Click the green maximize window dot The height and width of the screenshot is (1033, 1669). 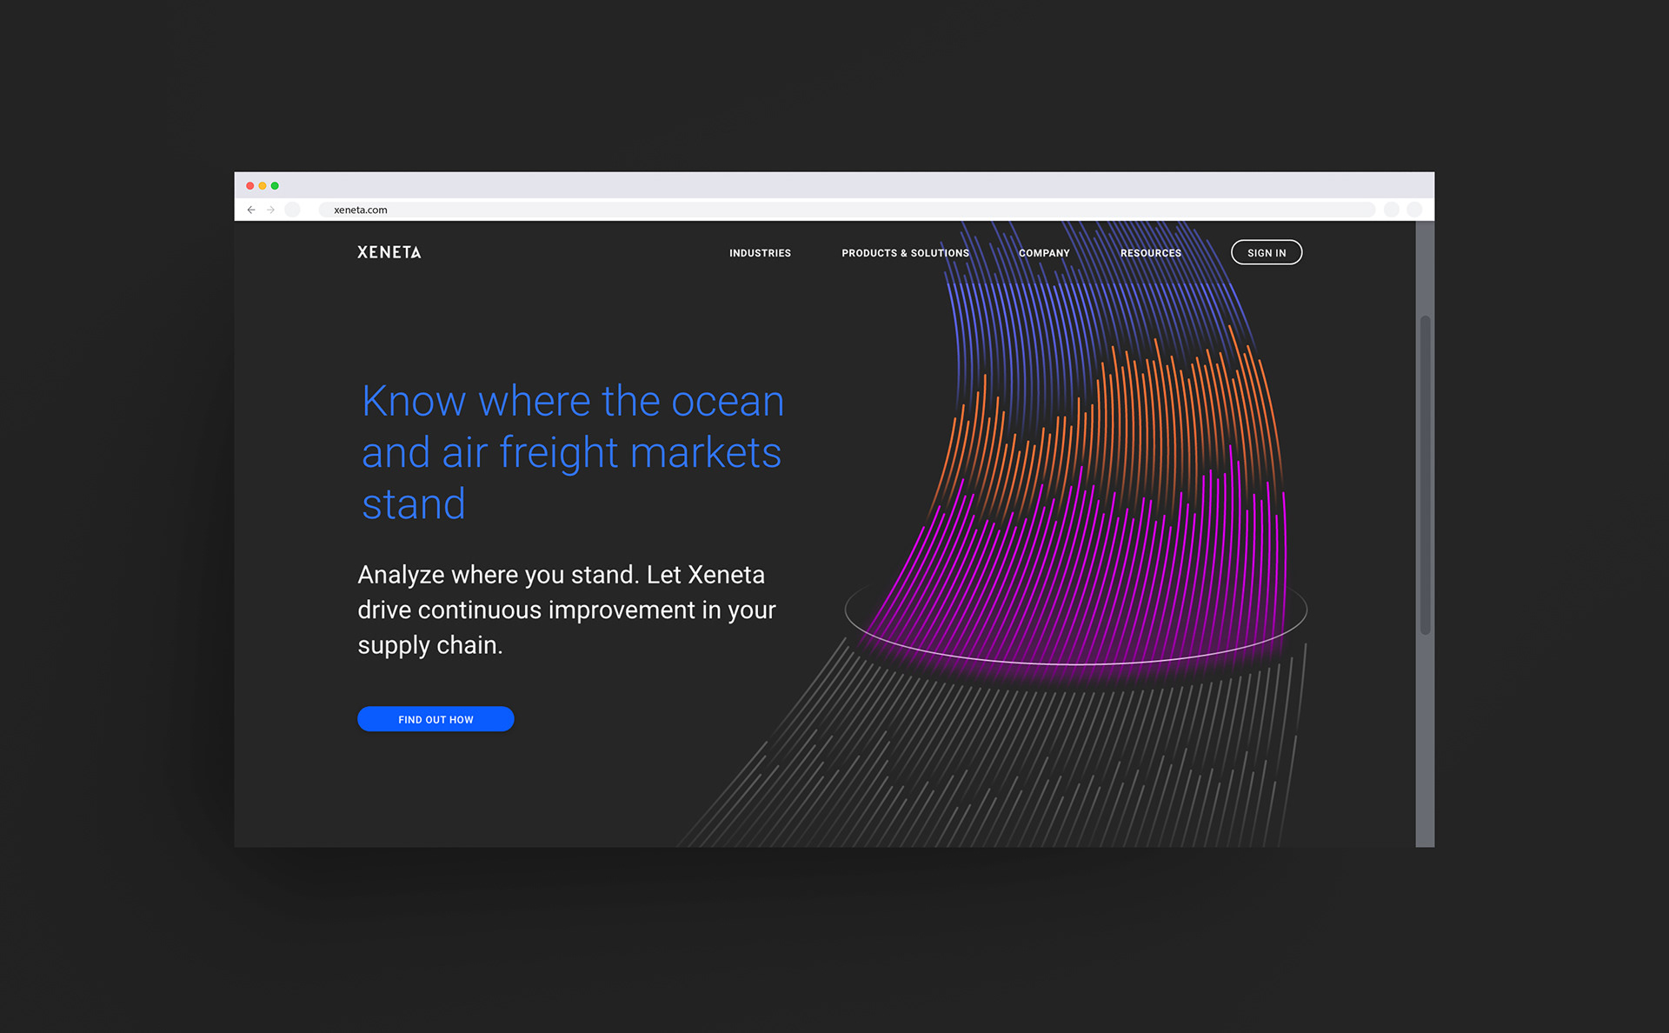[275, 186]
